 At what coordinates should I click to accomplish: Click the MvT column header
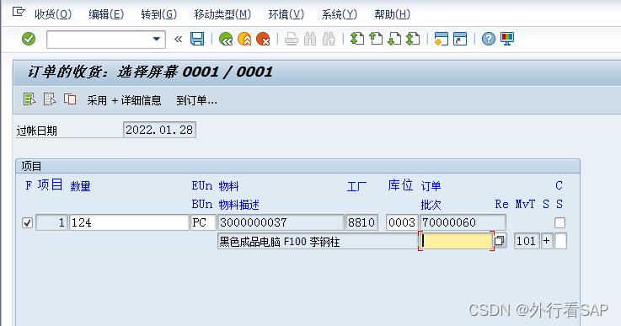tap(525, 205)
